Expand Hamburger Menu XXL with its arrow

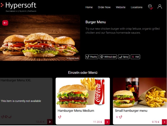pyautogui.click(x=50, y=122)
